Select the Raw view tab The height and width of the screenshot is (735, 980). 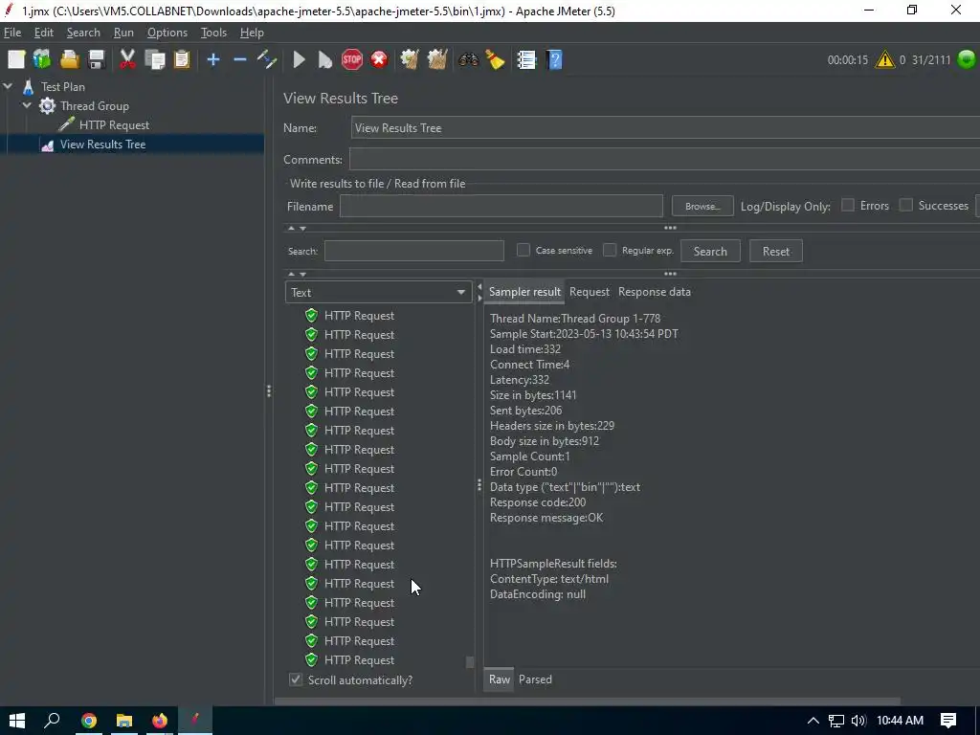pos(499,679)
